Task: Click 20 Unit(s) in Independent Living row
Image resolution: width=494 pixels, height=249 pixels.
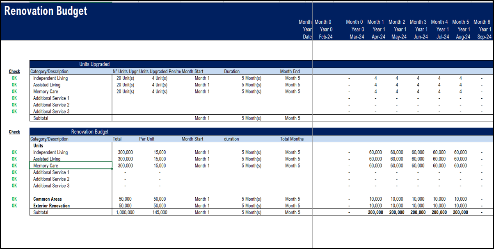Action: [x=125, y=78]
